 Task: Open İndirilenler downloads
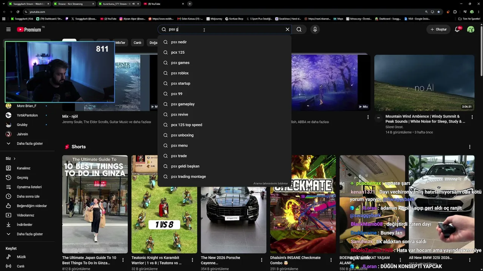27,225
